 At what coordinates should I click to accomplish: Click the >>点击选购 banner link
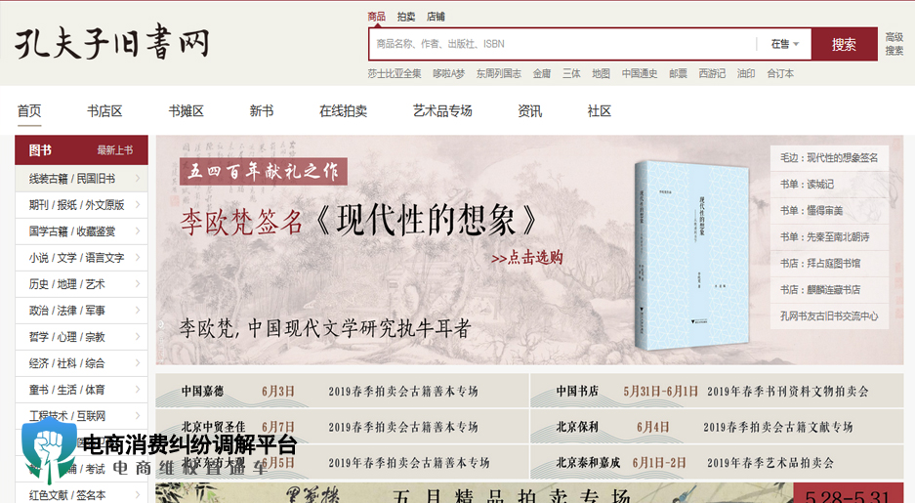(x=527, y=257)
